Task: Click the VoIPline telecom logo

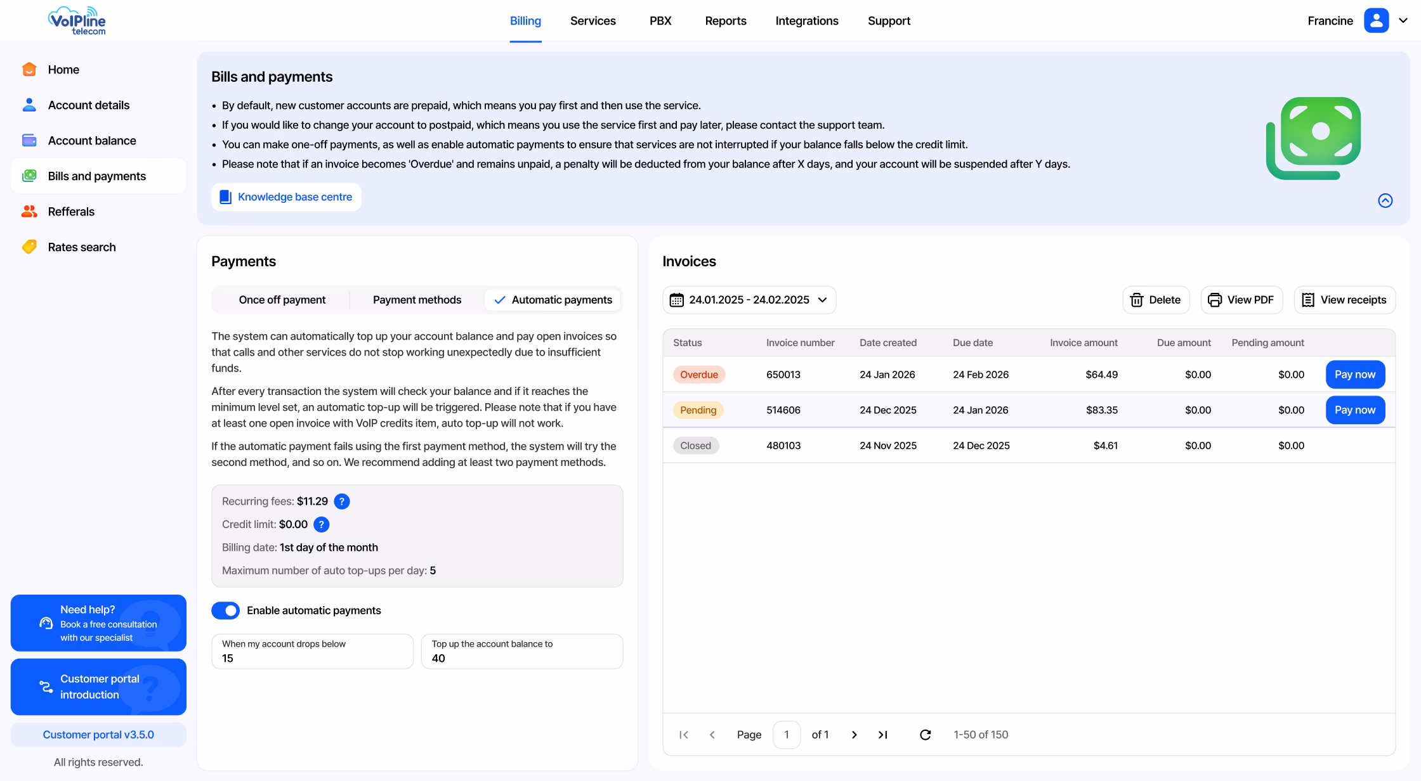Action: point(77,20)
